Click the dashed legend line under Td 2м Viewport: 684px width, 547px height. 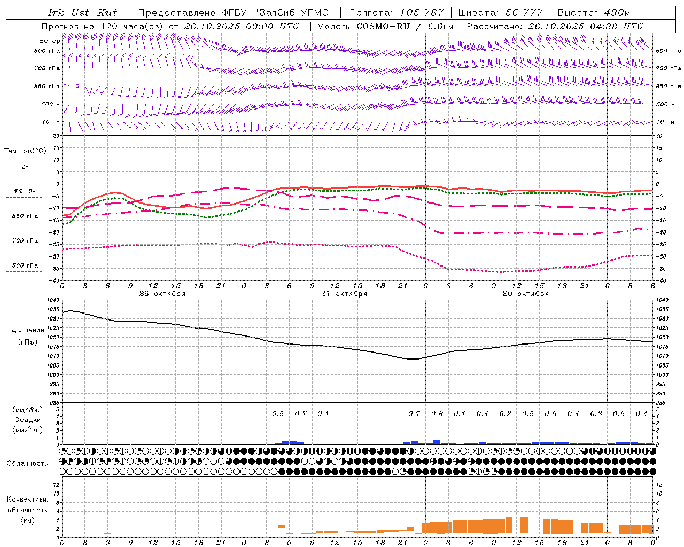tap(24, 198)
